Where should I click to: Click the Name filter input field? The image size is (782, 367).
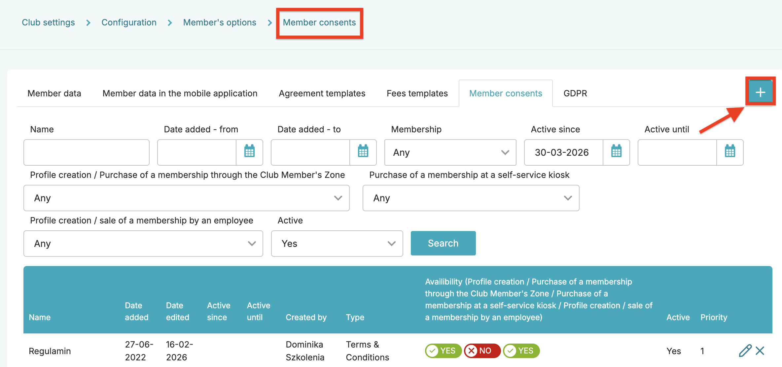(87, 152)
